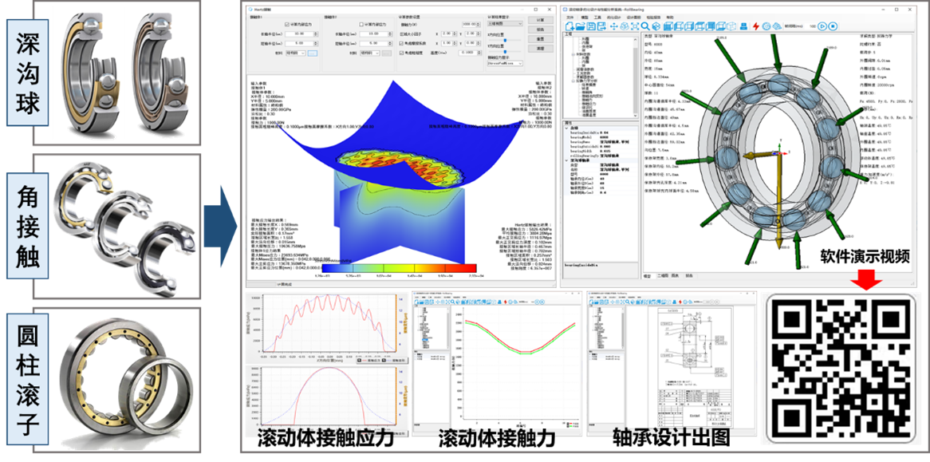Toggle the 考虑粗糙度 checkbox
This screenshot has height=462, width=930.
coord(400,53)
